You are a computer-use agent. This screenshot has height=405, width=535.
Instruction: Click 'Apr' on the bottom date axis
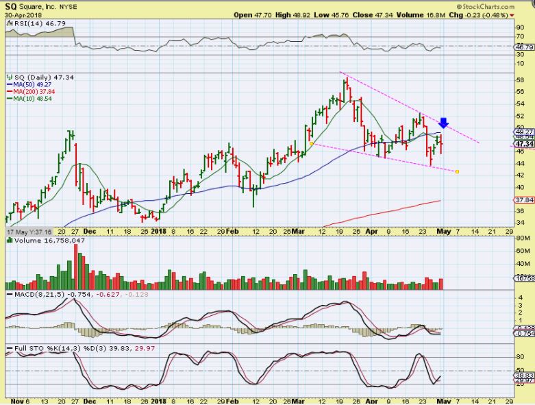tap(371, 401)
